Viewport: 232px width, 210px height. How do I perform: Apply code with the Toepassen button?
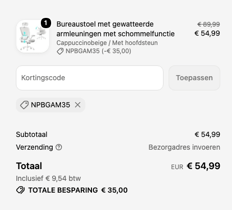point(194,78)
